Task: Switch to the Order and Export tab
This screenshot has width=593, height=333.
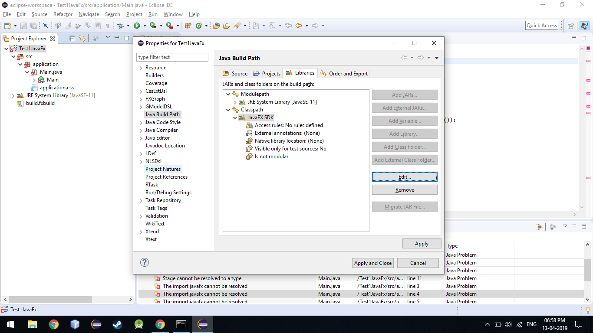Action: [x=344, y=73]
